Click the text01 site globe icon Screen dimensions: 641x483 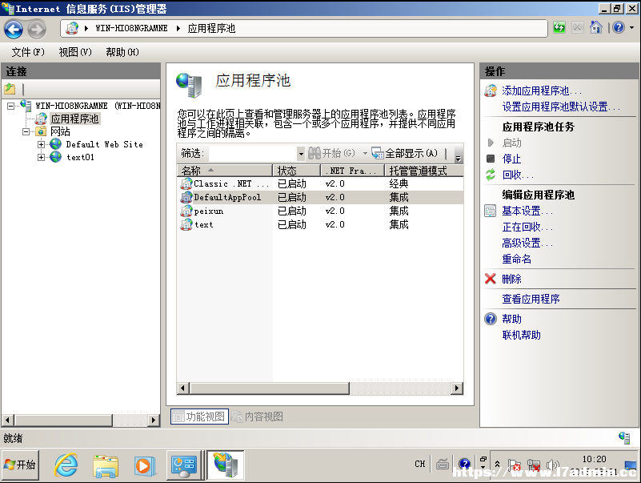(55, 157)
